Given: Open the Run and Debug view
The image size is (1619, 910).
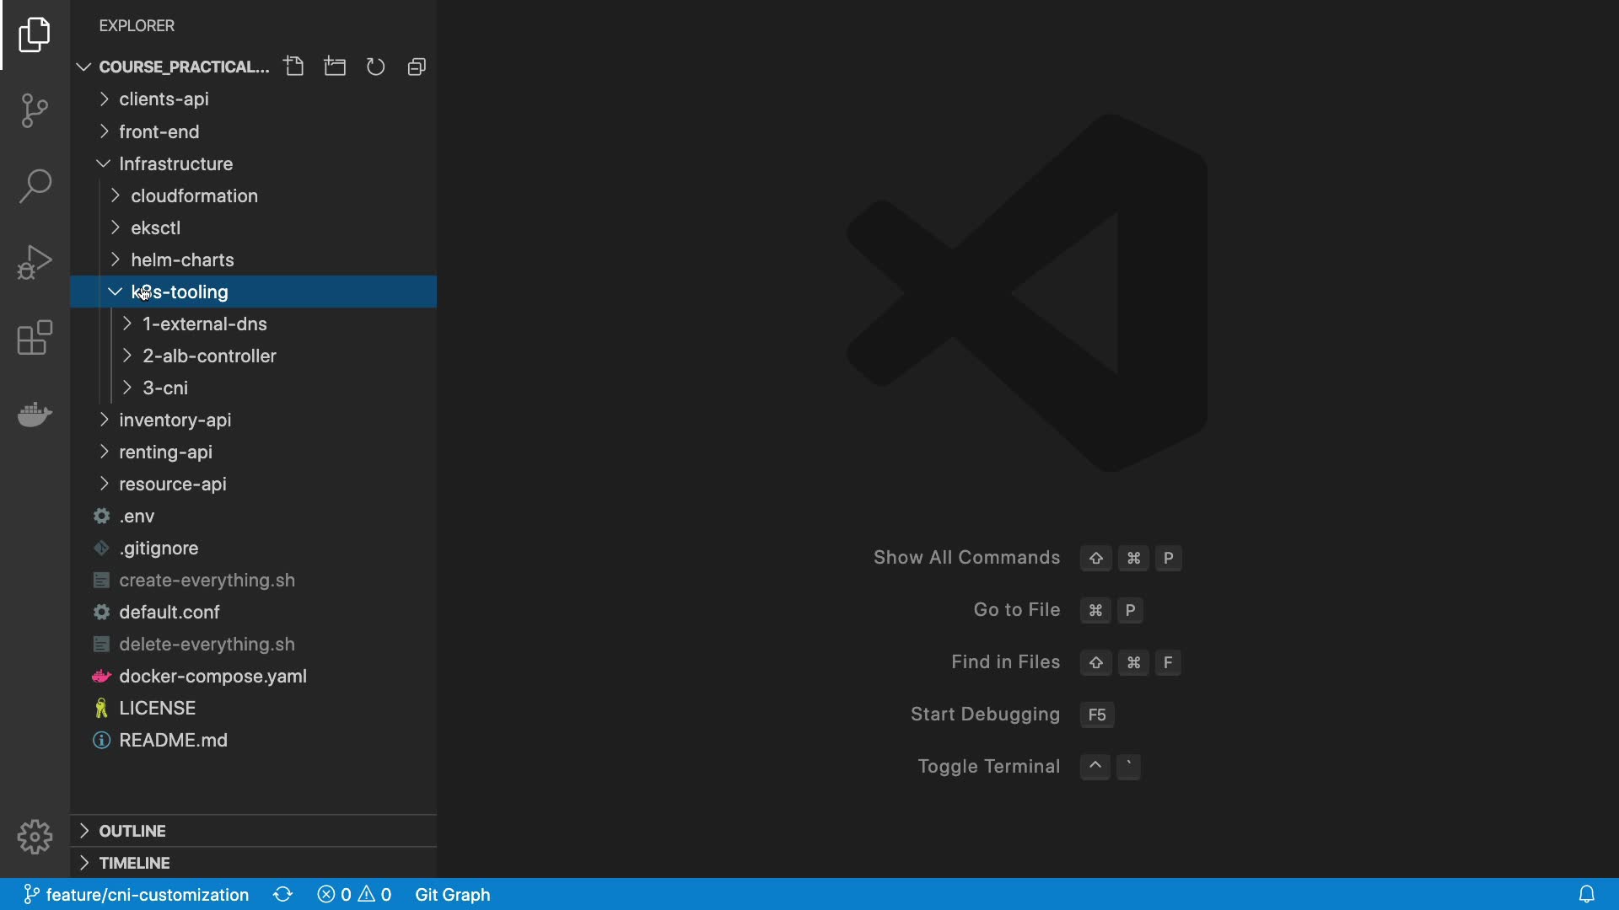Looking at the screenshot, I should coord(35,262).
